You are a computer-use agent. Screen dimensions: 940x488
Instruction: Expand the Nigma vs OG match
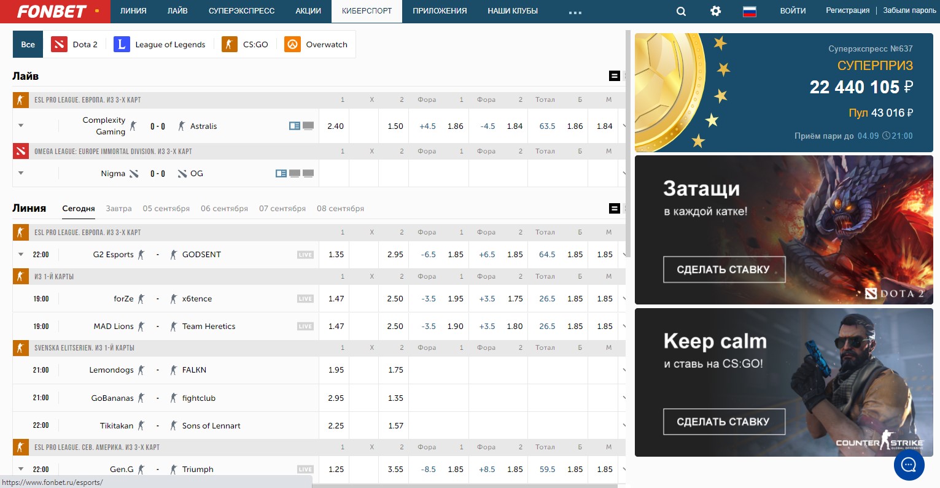click(21, 174)
